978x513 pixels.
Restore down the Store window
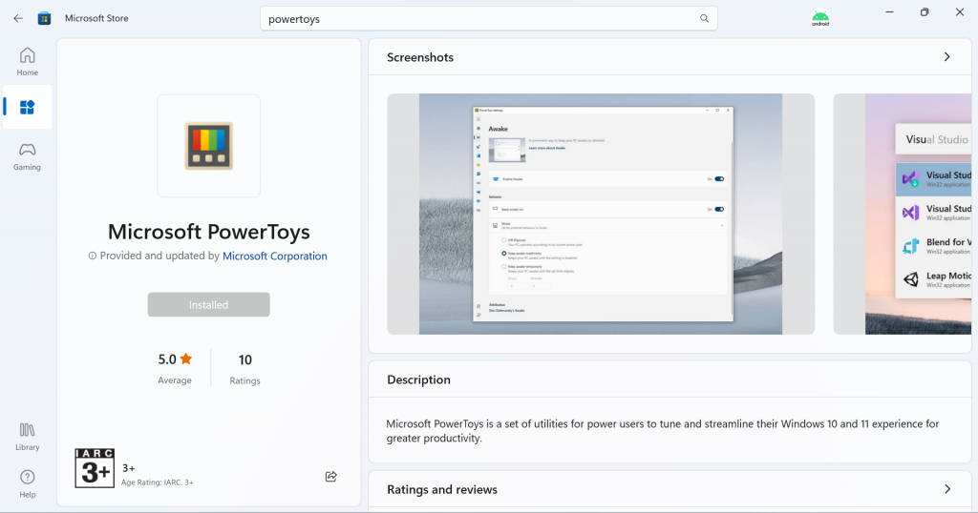tap(925, 11)
